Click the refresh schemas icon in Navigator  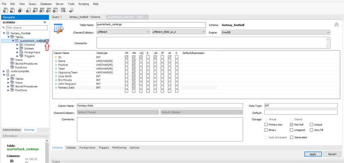45,22
